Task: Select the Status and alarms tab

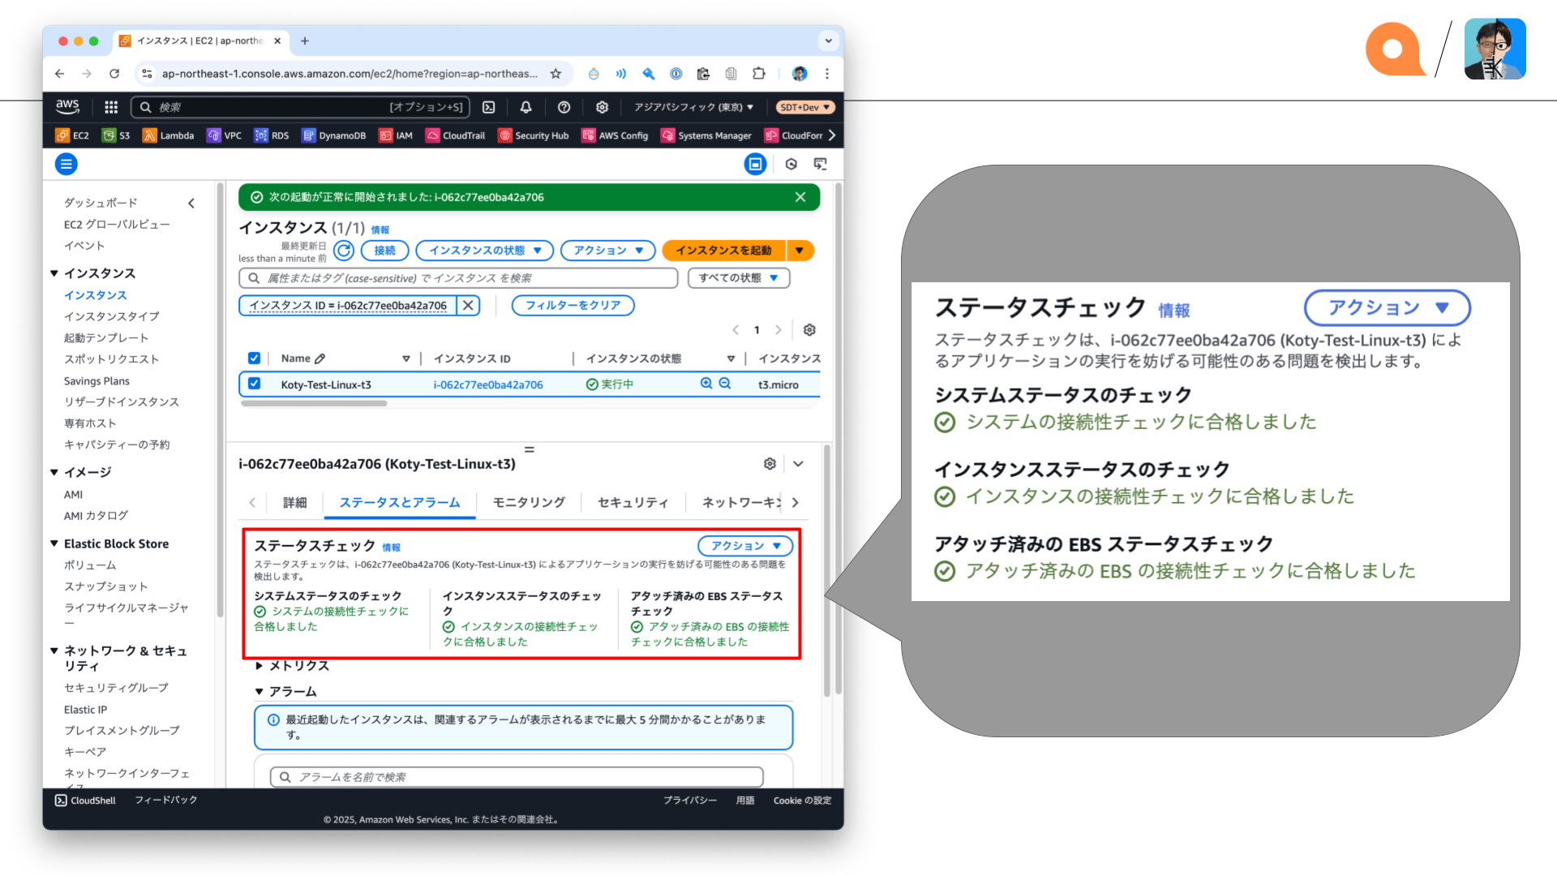Action: 400,502
